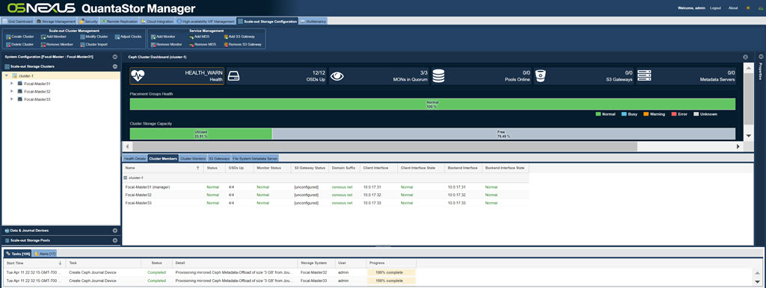Click the Modify Cluster icon
The height and width of the screenshot is (288, 766).
tap(82, 37)
